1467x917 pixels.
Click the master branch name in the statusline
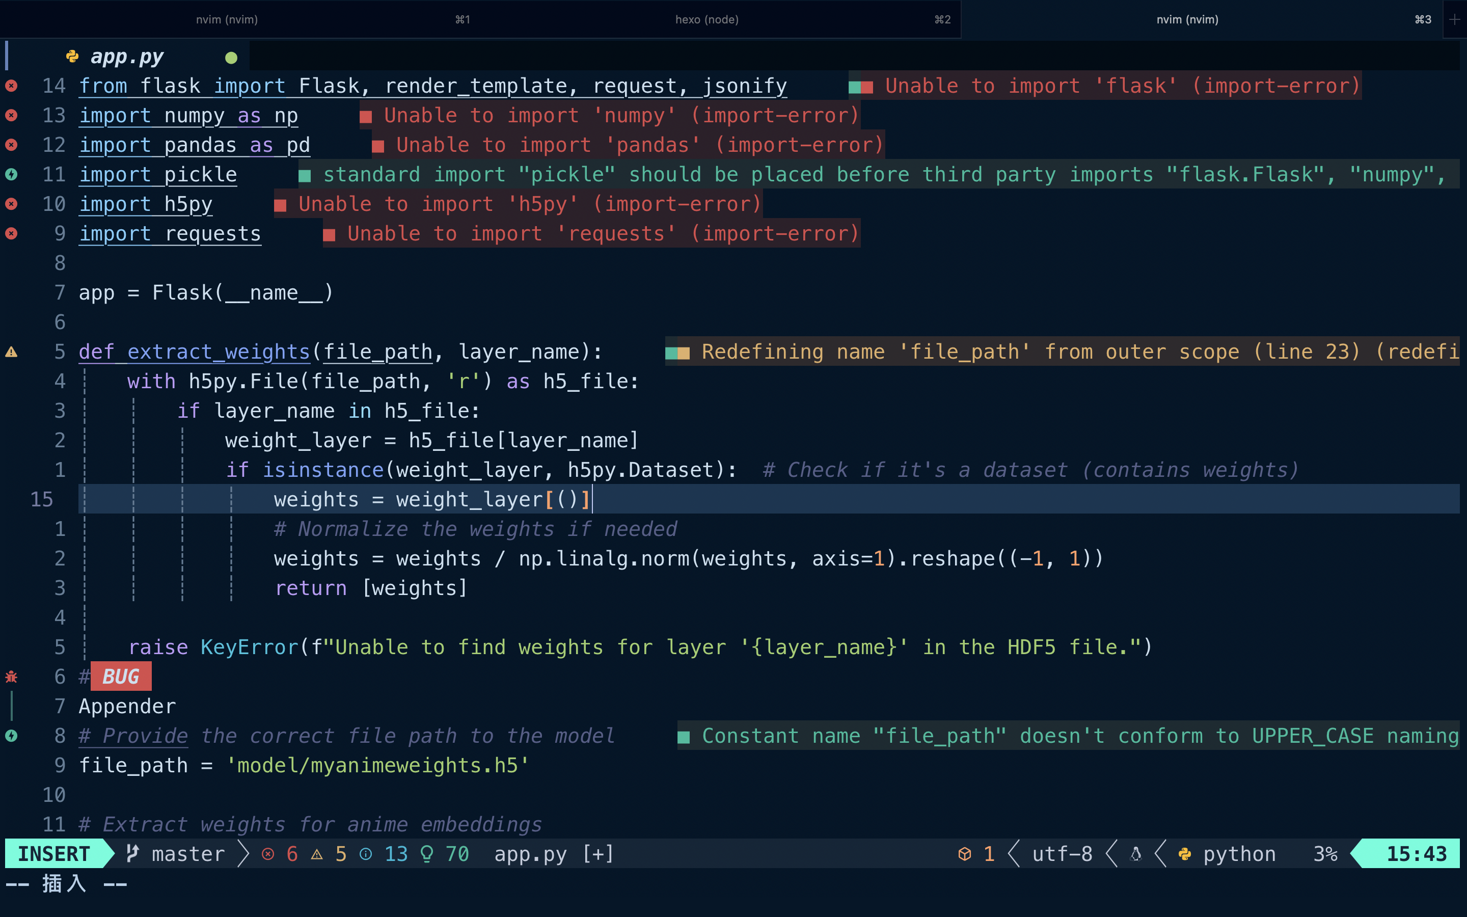(x=188, y=854)
